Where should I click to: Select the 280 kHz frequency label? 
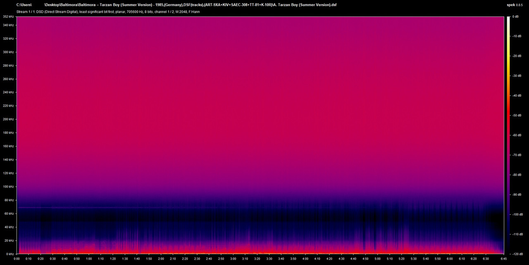pyautogui.click(x=9, y=65)
